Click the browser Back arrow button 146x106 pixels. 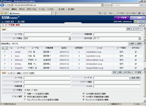(2, 5)
